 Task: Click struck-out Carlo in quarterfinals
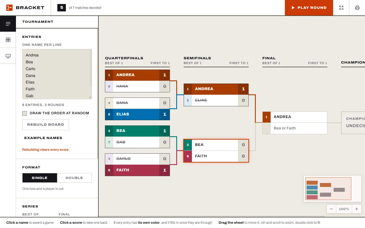pyautogui.click(x=136, y=159)
